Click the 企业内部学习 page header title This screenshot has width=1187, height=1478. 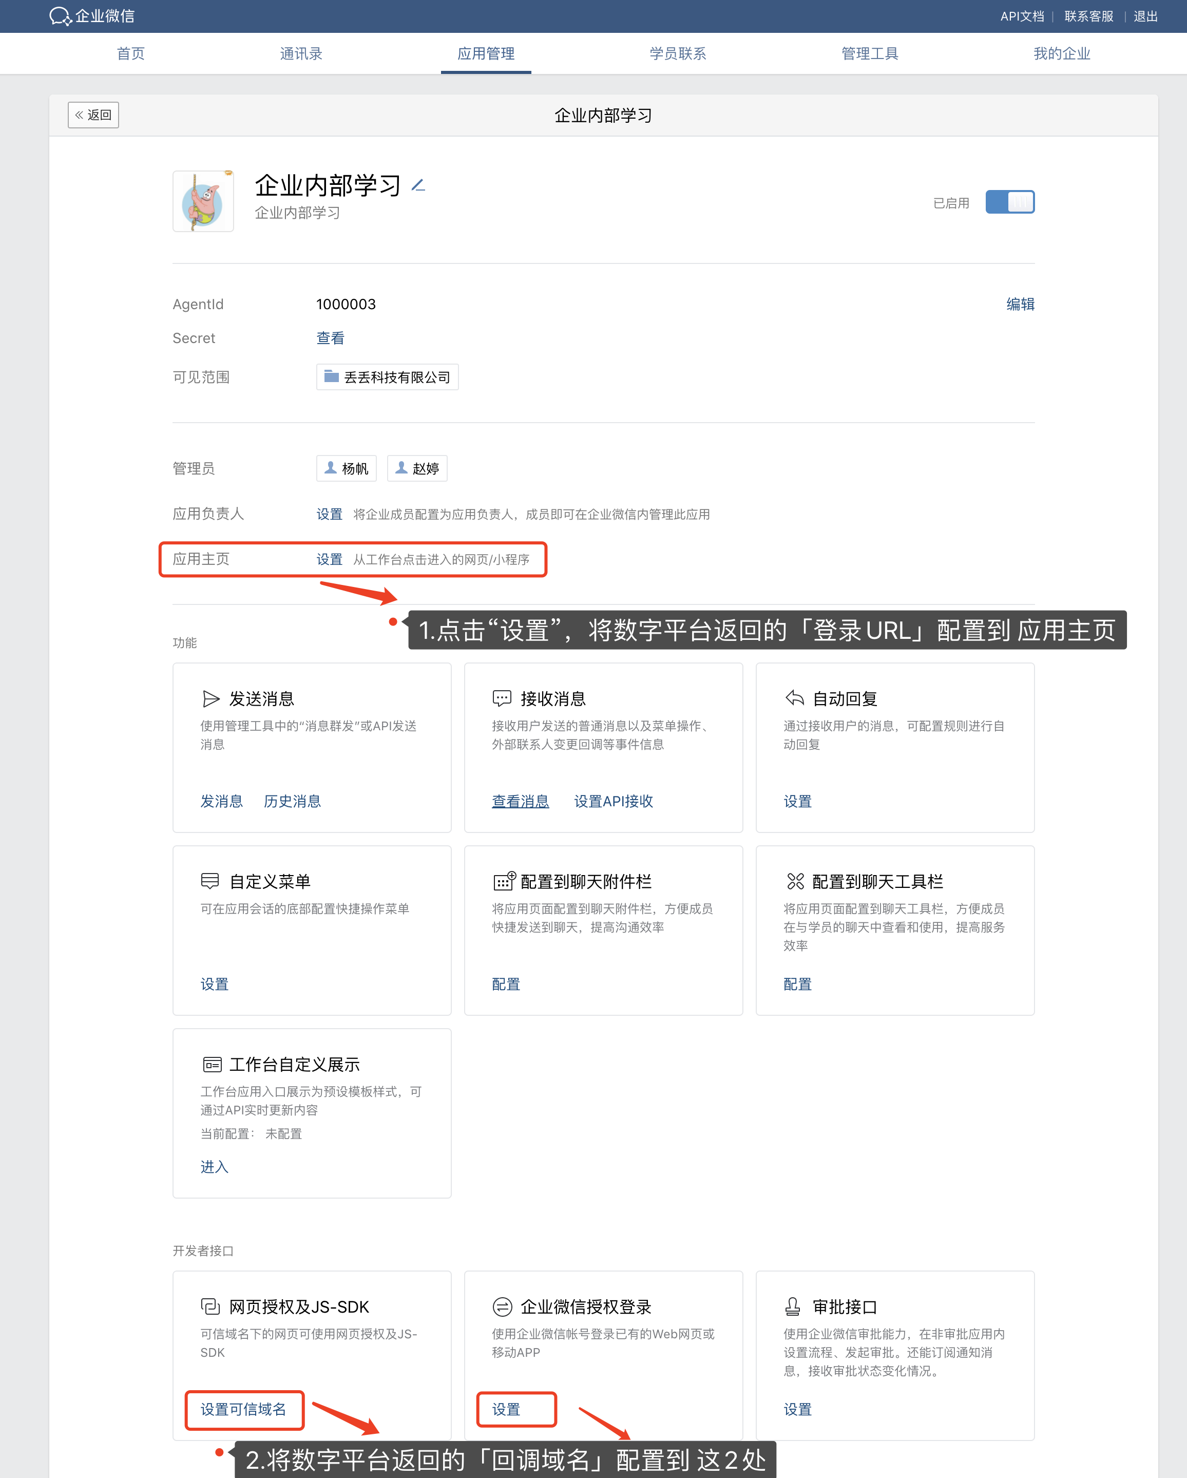tap(603, 115)
